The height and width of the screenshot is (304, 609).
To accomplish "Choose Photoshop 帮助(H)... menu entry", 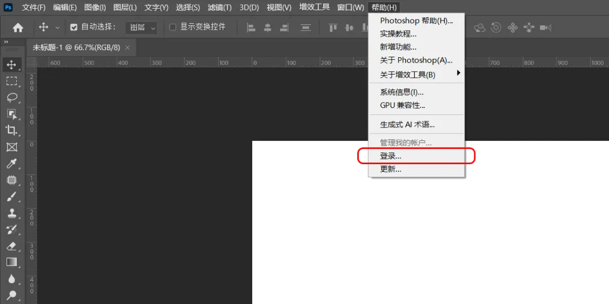I will tap(416, 21).
